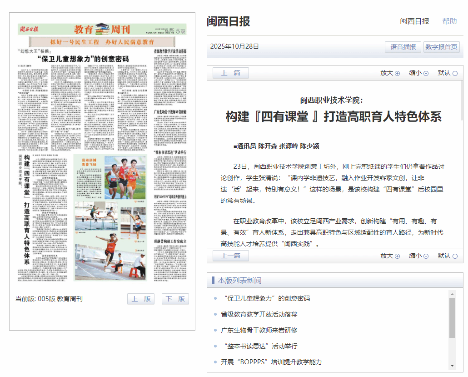468x377 pixels.
Task: Click the bottom 缩小 zoom-out icon
Action: pyautogui.click(x=426, y=256)
